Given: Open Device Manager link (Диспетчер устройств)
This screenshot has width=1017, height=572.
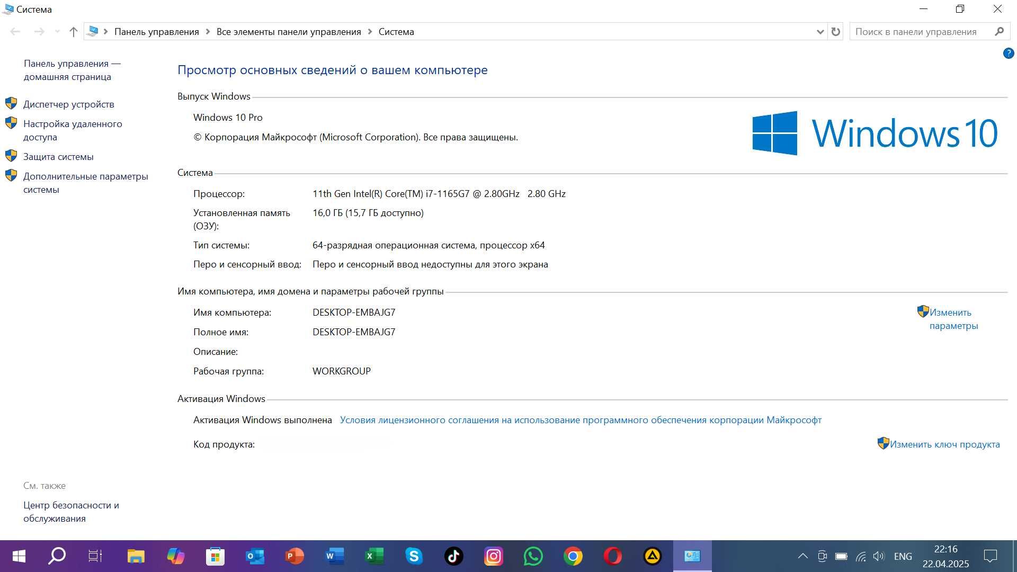Looking at the screenshot, I should point(69,104).
